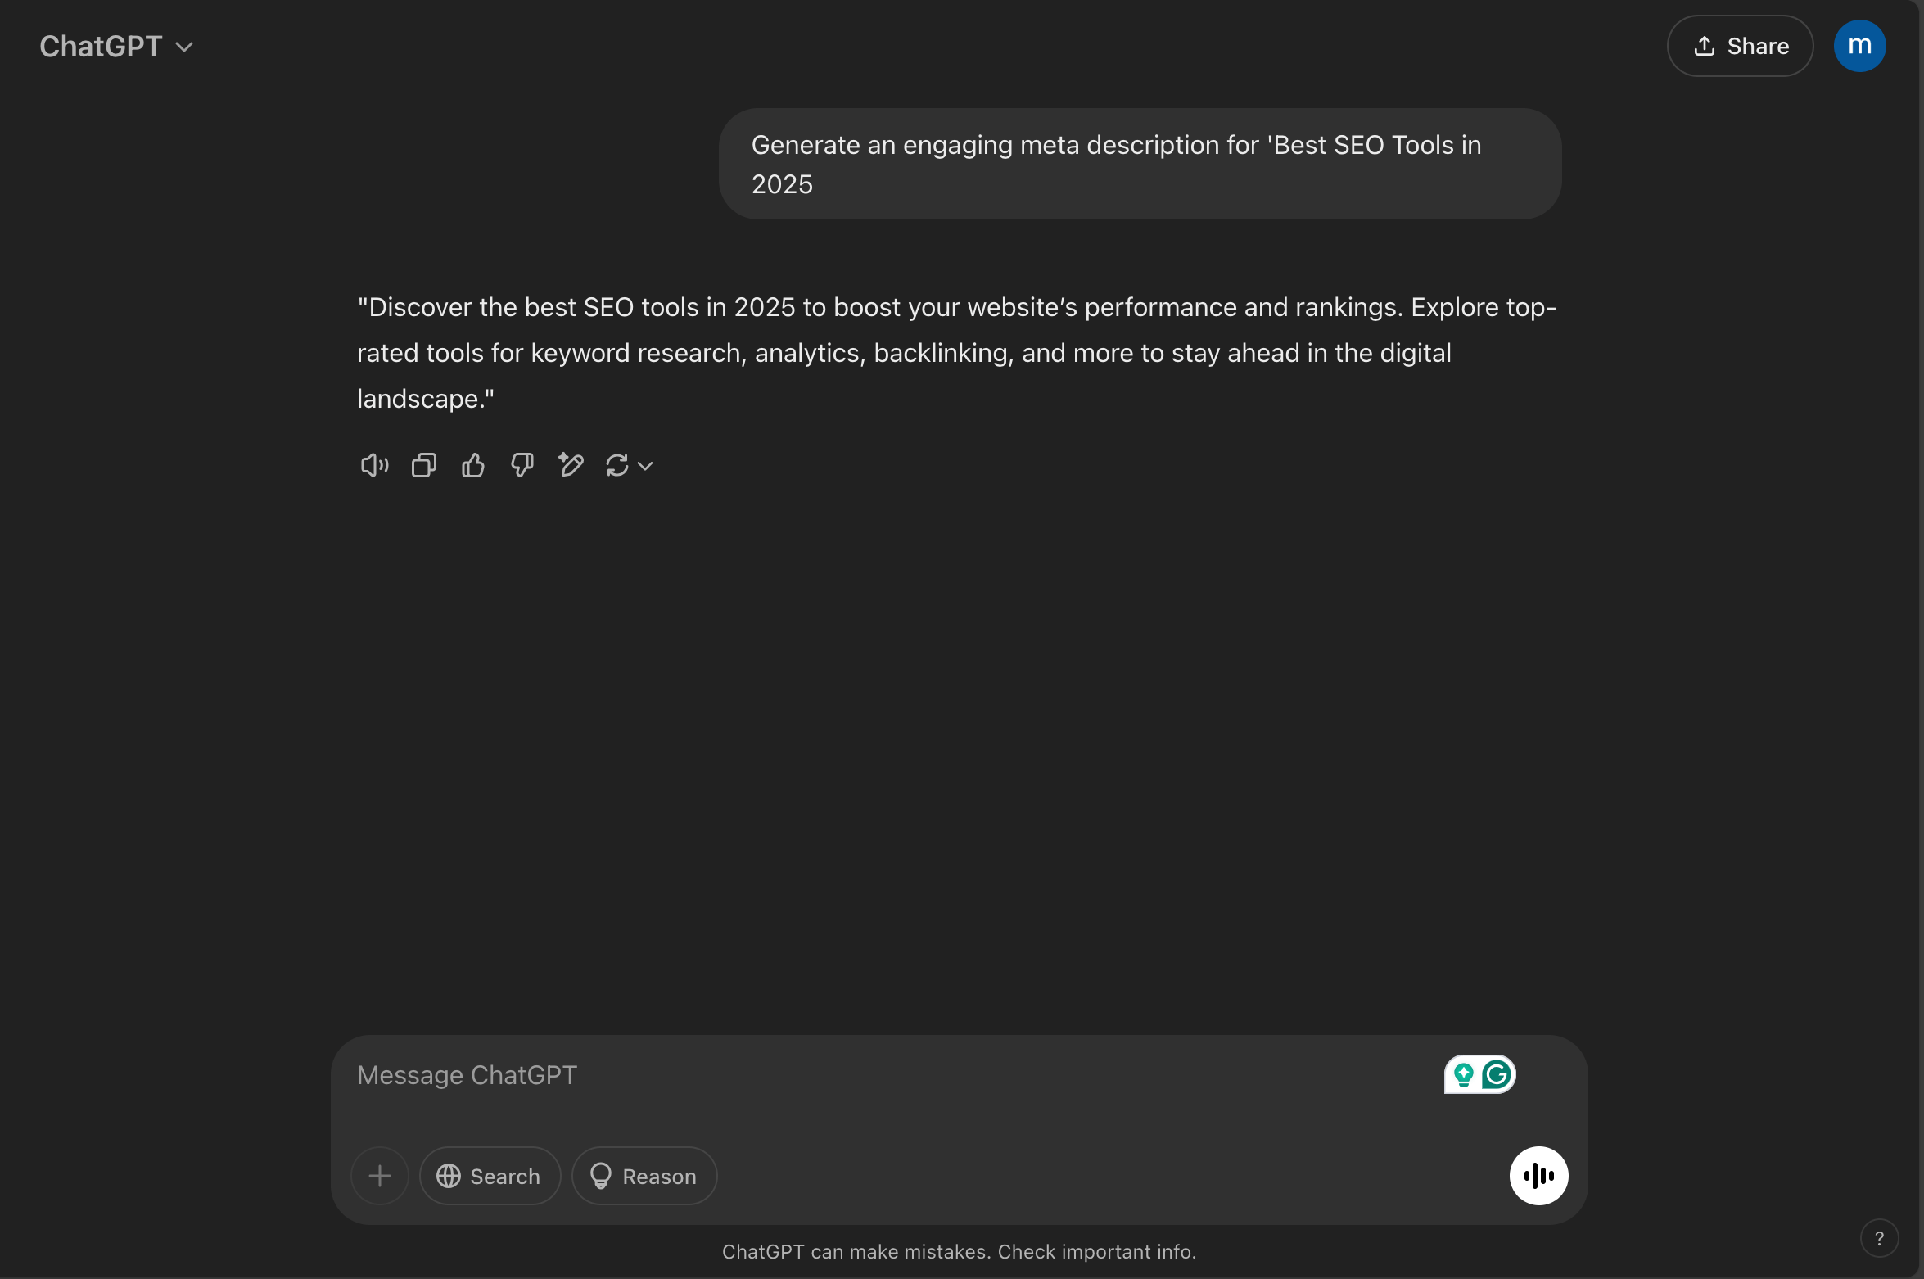
Task: Open the ChatGPT model selector dropdown
Action: (116, 47)
